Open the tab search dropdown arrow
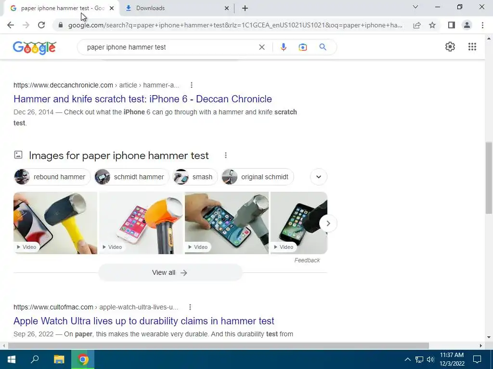This screenshot has width=493, height=369. 415,7
